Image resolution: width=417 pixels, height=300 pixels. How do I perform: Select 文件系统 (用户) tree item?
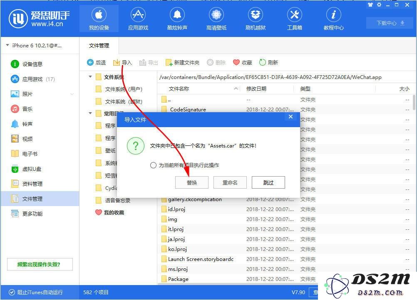pyautogui.click(x=119, y=89)
